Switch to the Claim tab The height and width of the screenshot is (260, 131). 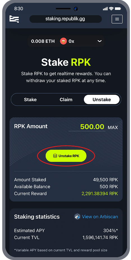coord(66,100)
